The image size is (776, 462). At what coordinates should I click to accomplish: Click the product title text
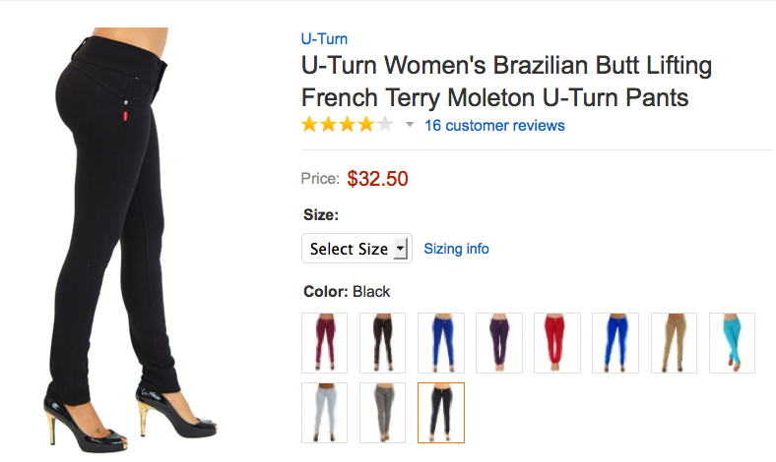(506, 81)
